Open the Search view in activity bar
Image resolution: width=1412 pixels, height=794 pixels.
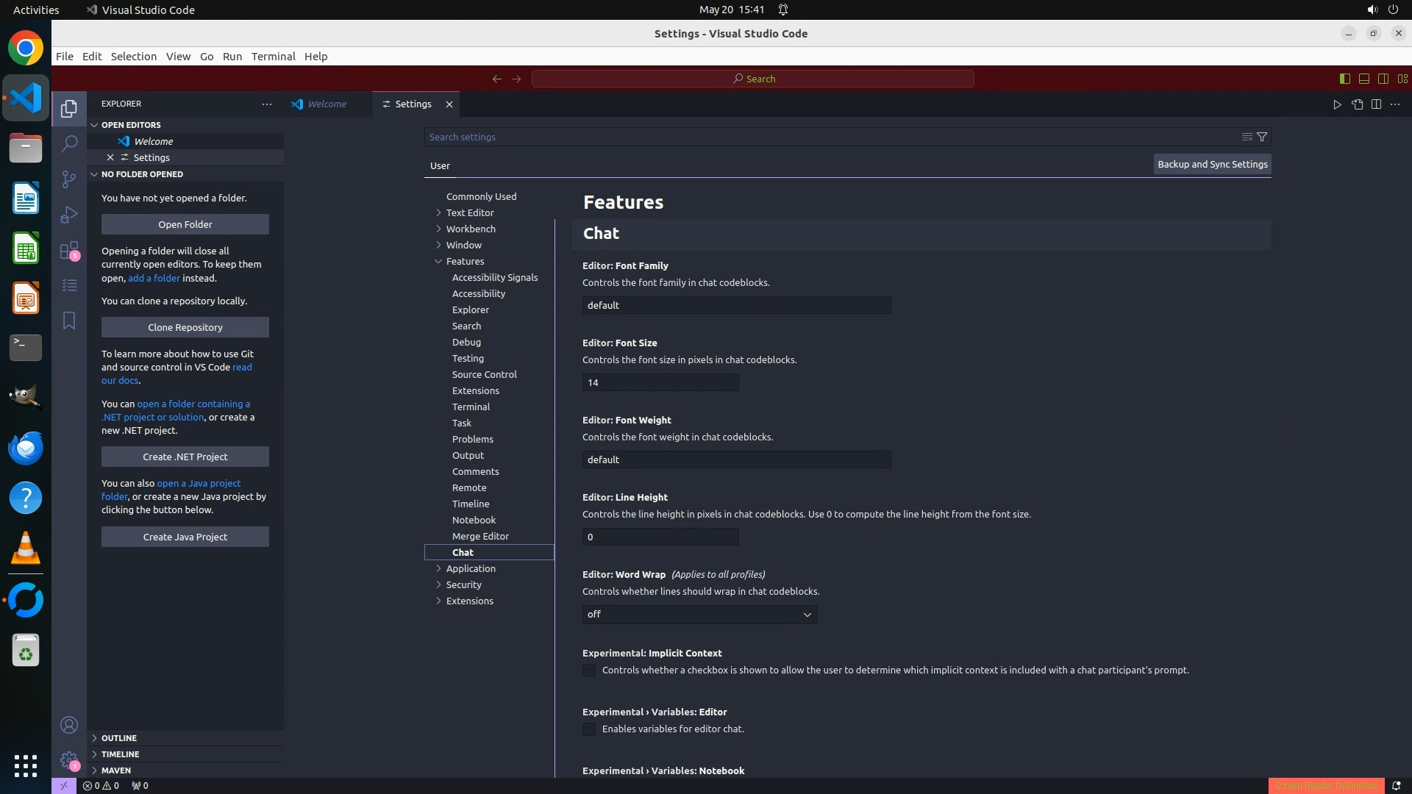tap(69, 143)
